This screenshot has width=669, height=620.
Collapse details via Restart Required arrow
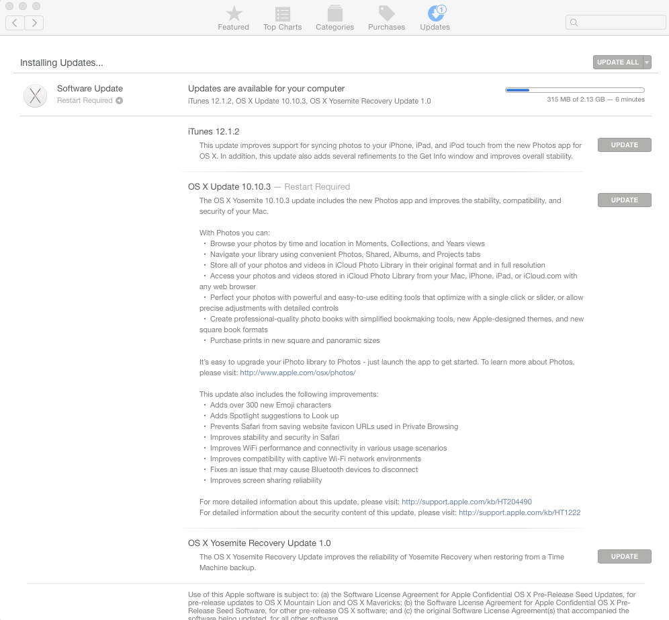120,100
